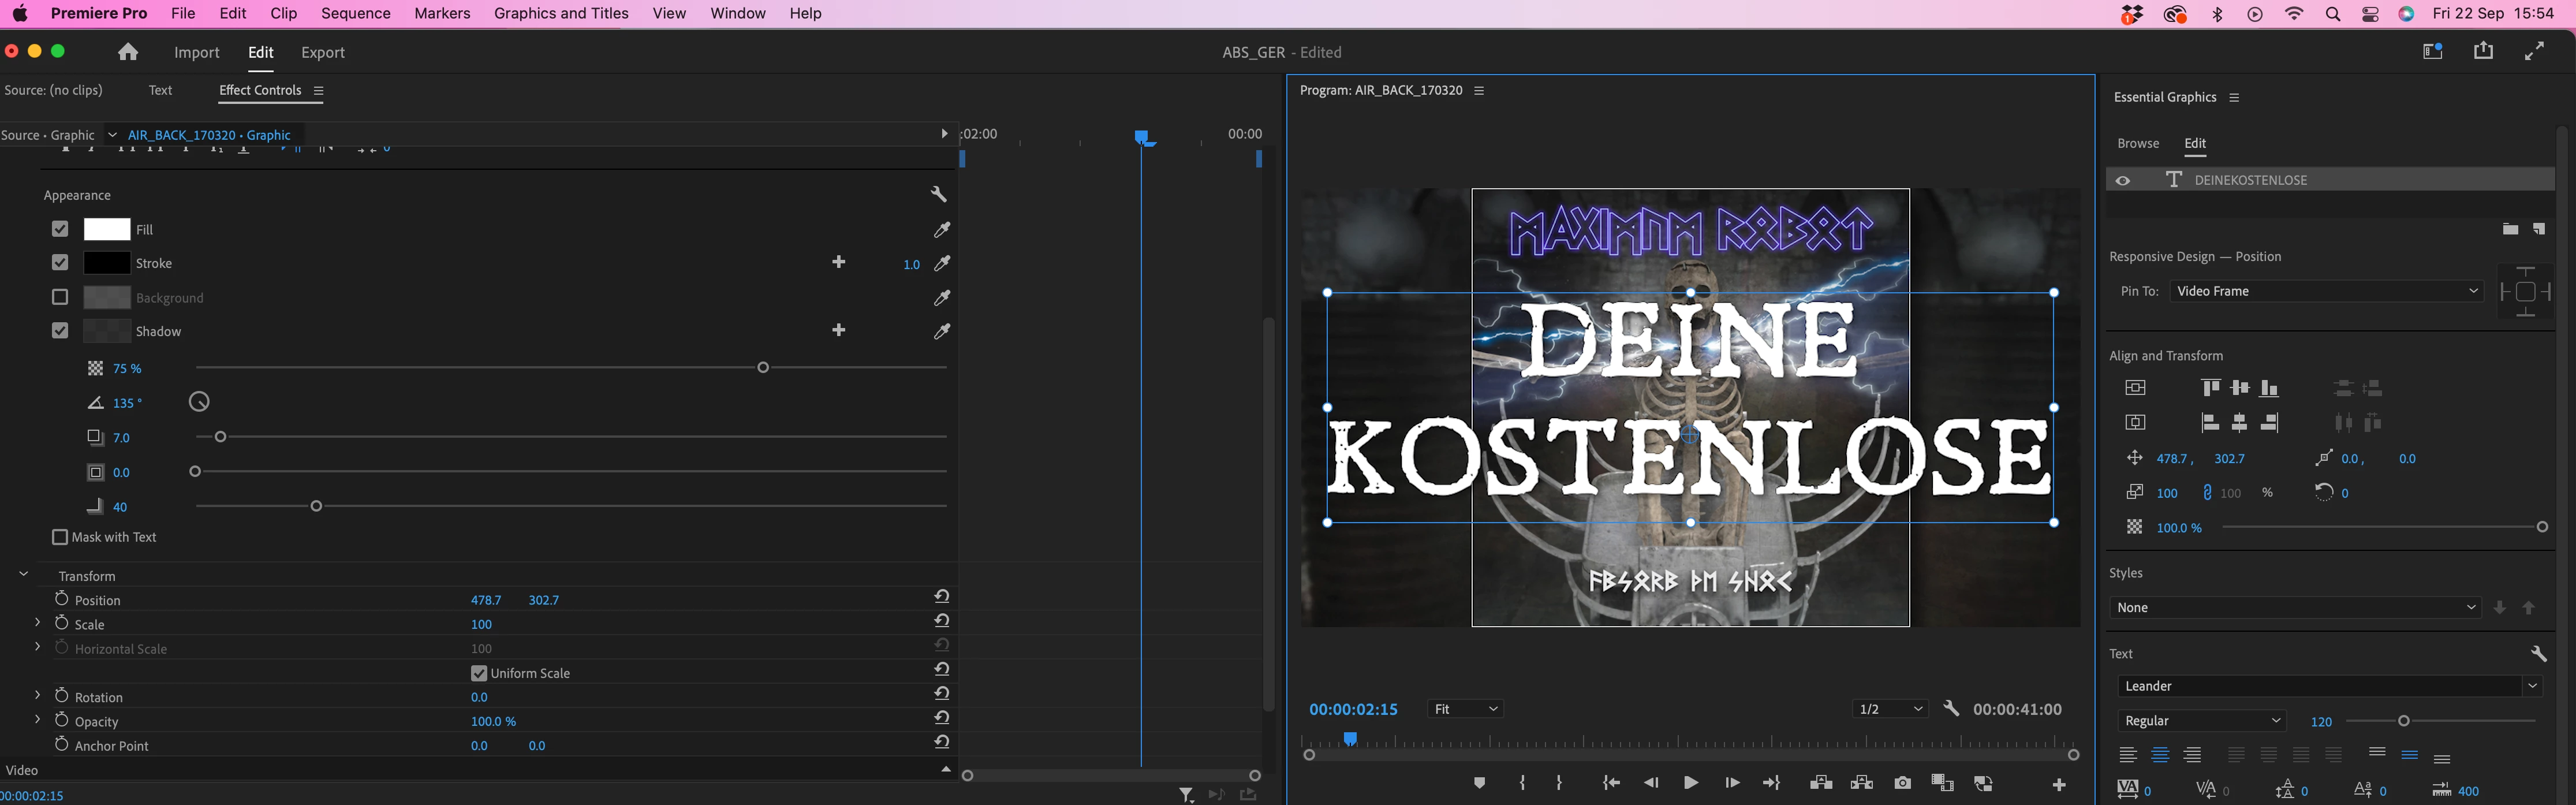Image resolution: width=2576 pixels, height=805 pixels.
Task: Open the Fit zoom level dropdown
Action: click(x=1465, y=709)
